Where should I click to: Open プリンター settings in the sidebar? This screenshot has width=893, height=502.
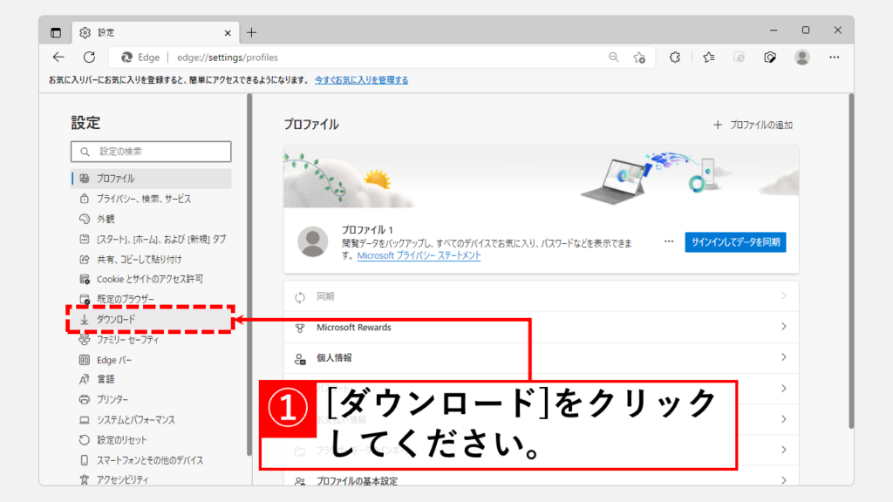pyautogui.click(x=113, y=399)
